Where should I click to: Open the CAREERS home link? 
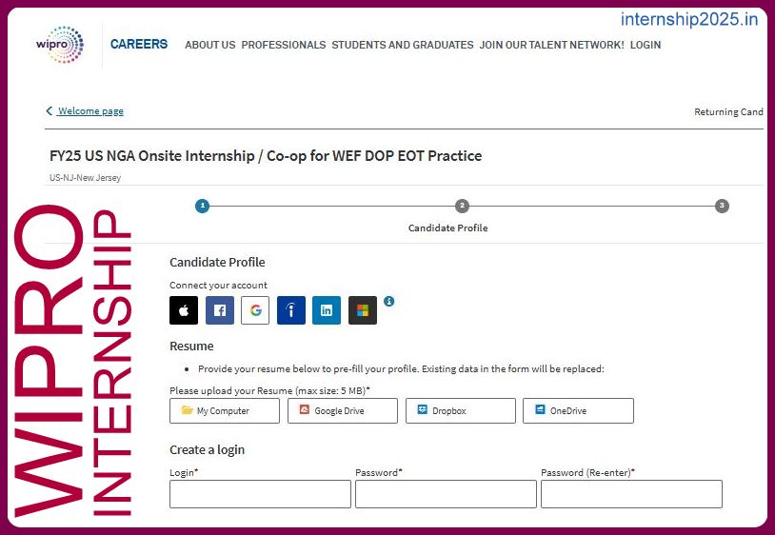click(x=139, y=44)
